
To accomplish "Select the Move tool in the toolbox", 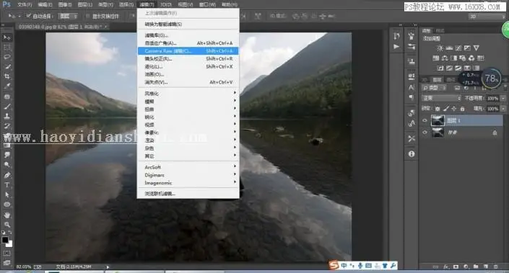I will 6,37.
